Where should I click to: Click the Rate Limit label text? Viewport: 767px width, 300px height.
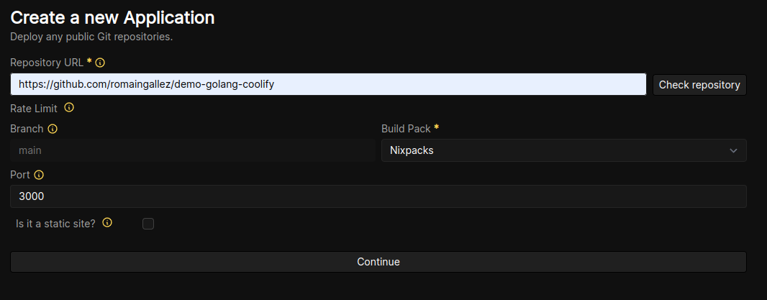34,108
